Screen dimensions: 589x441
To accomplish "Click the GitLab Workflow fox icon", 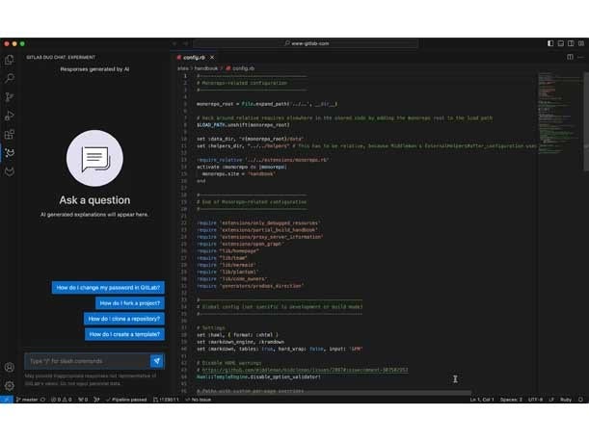I will pyautogui.click(x=10, y=171).
